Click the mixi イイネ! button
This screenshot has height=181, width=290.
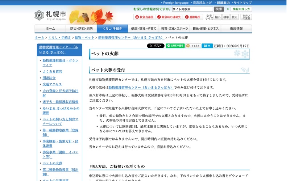coord(193,46)
